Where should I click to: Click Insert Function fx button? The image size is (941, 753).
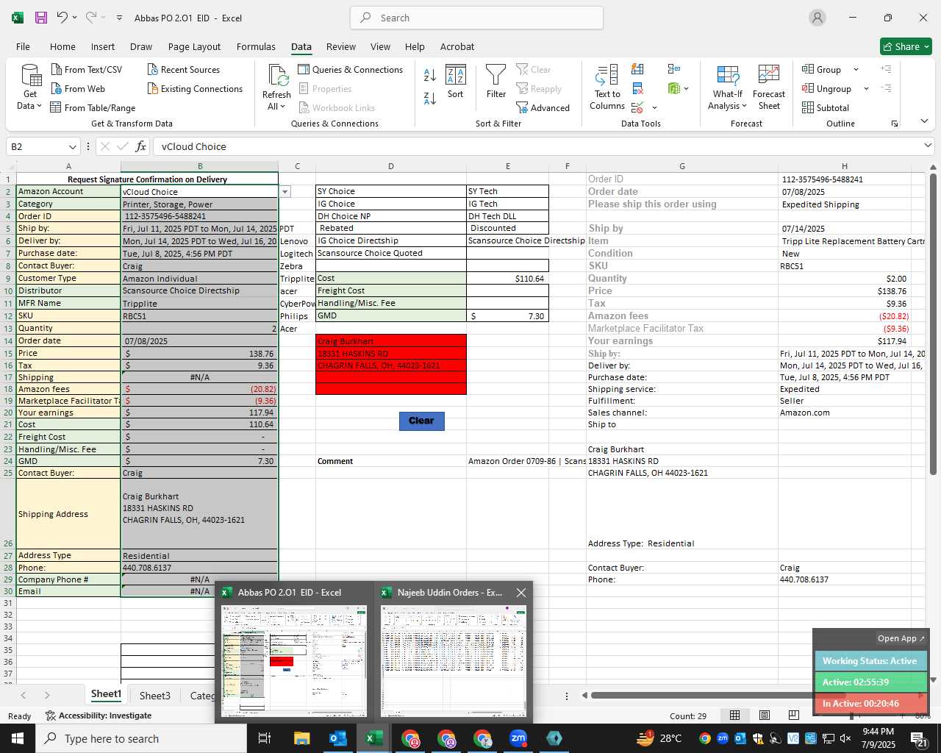141,146
